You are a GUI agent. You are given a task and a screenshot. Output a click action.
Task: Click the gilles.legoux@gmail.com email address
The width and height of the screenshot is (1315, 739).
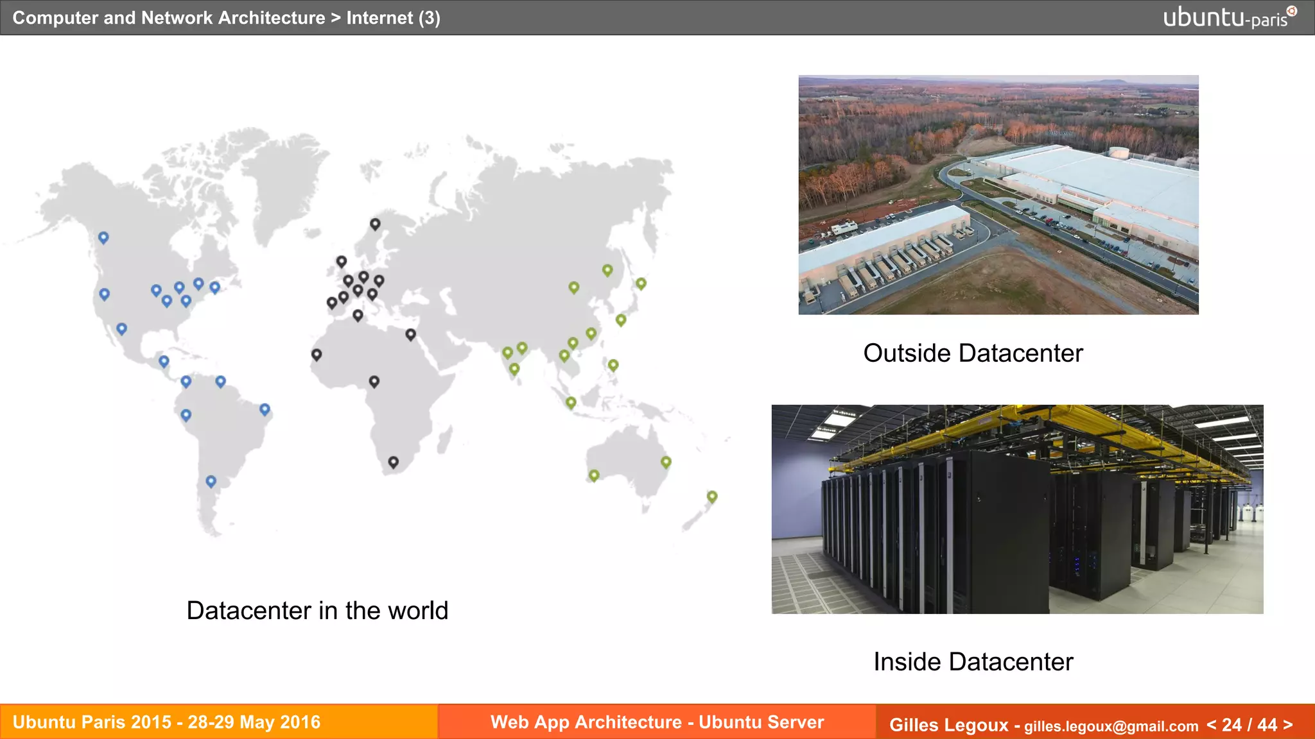pos(1111,726)
